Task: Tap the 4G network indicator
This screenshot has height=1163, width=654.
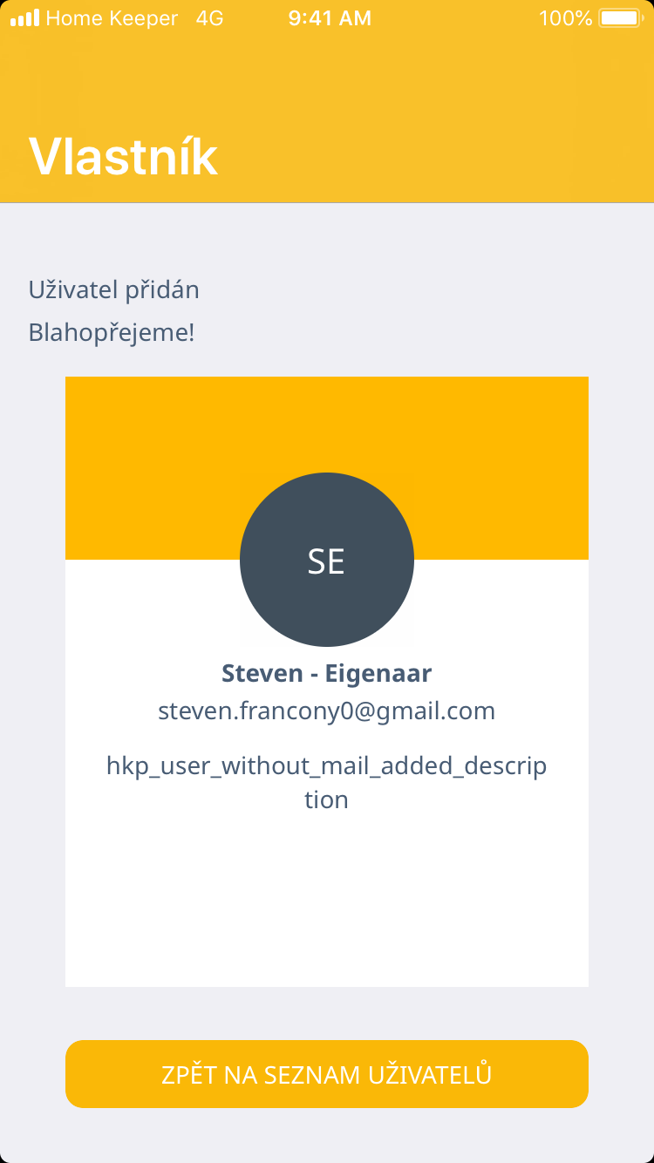Action: (209, 18)
